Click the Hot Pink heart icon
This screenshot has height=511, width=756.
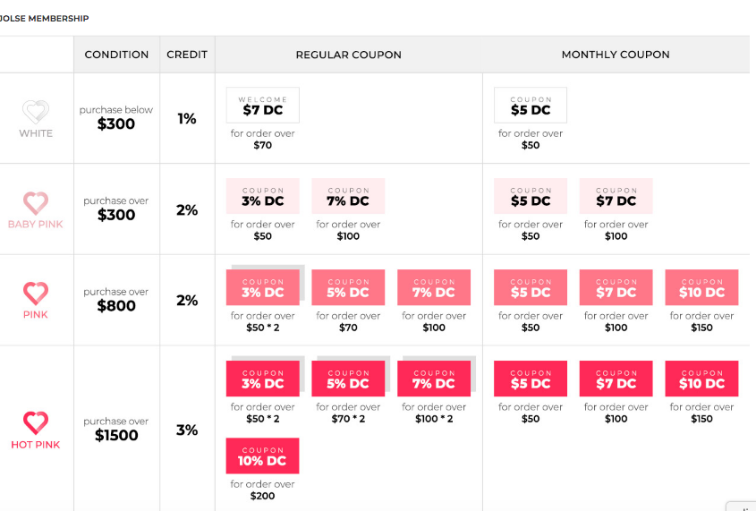[36, 422]
